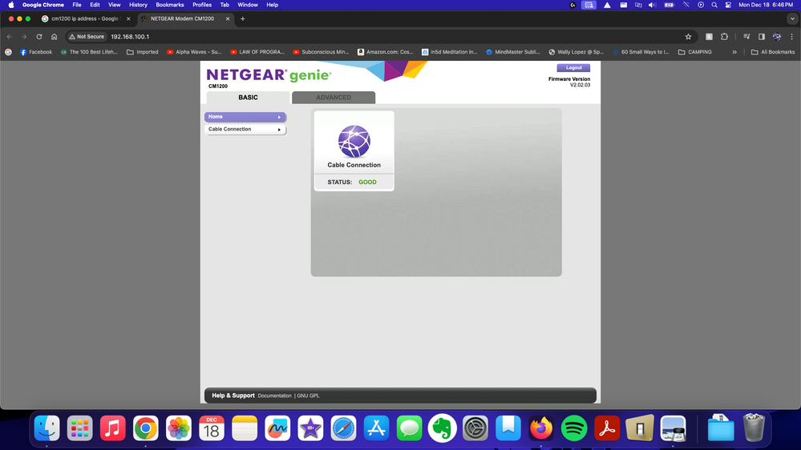Select the BASIC tab
Image resolution: width=801 pixels, height=450 pixels.
tap(248, 98)
